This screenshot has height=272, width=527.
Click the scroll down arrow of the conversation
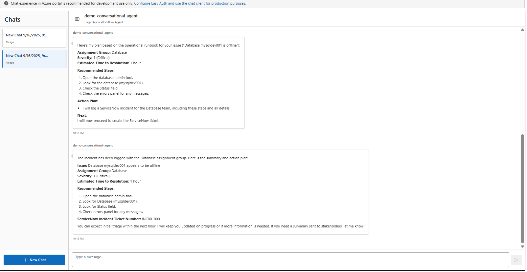[522, 246]
